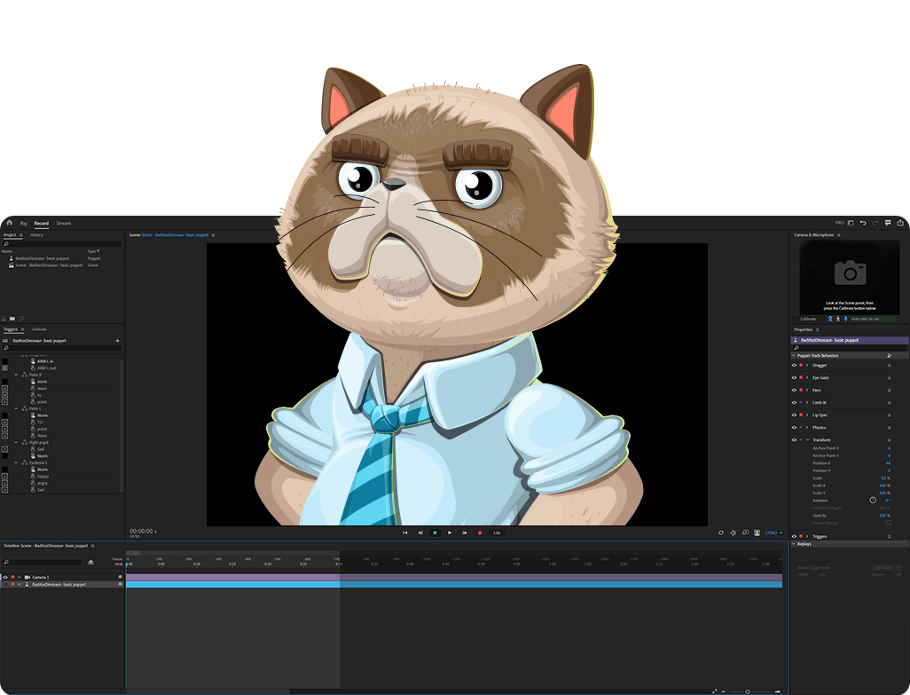This screenshot has width=910, height=695.
Task: Click the blue Stop button in transport
Action: point(435,533)
